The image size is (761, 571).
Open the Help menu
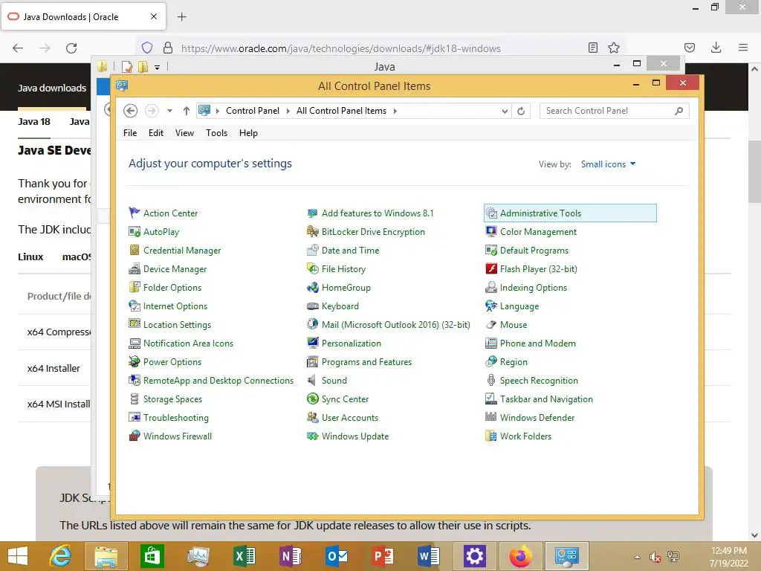click(248, 133)
